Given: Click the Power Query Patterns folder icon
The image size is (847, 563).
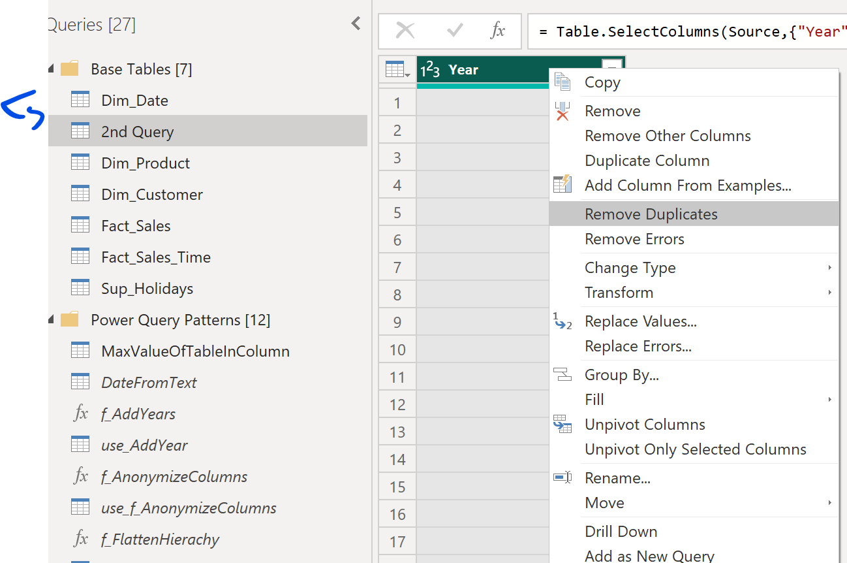Looking at the screenshot, I should tap(70, 320).
